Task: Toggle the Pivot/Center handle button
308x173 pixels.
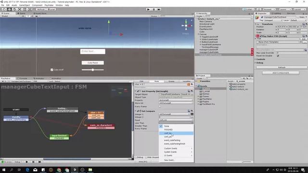Action: (x=40, y=10)
